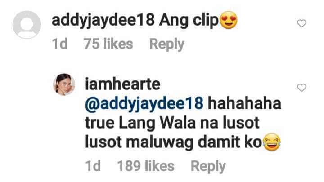This screenshot has height=182, width=324.
Task: Follow the @addyjaydee18 mention link
Action: tap(144, 104)
